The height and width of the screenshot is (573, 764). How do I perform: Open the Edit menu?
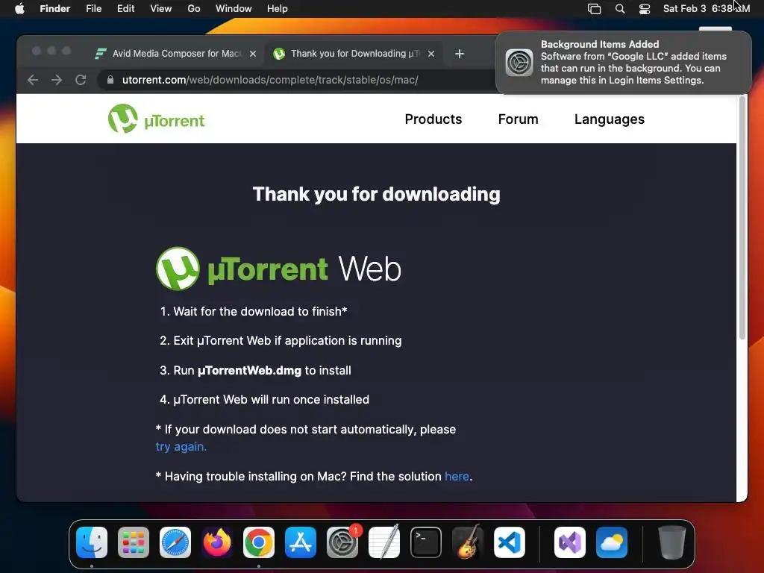[x=125, y=9]
